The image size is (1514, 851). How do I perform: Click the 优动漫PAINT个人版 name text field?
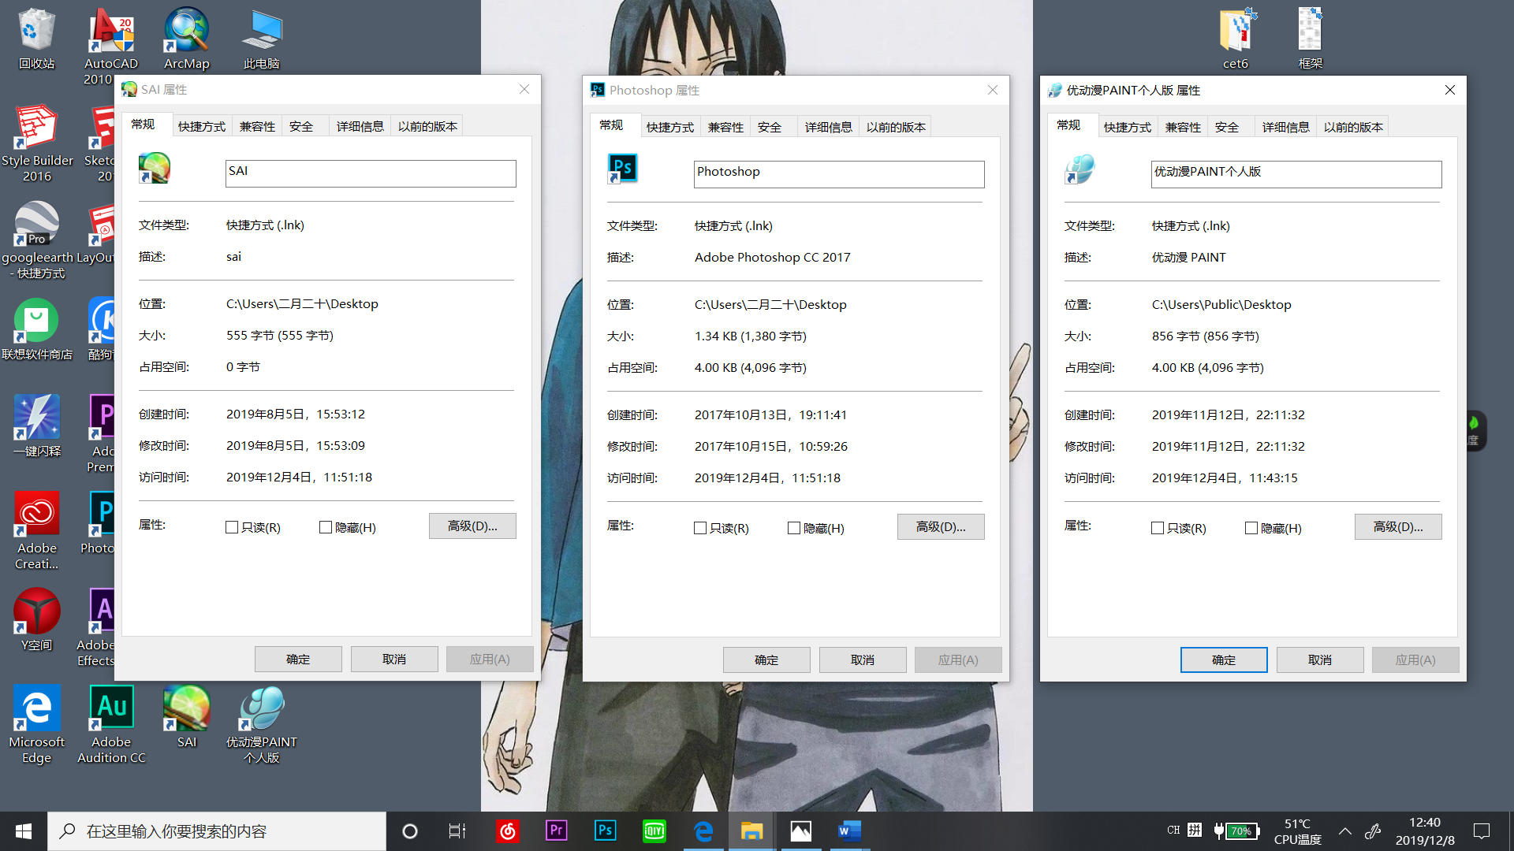[x=1296, y=174]
